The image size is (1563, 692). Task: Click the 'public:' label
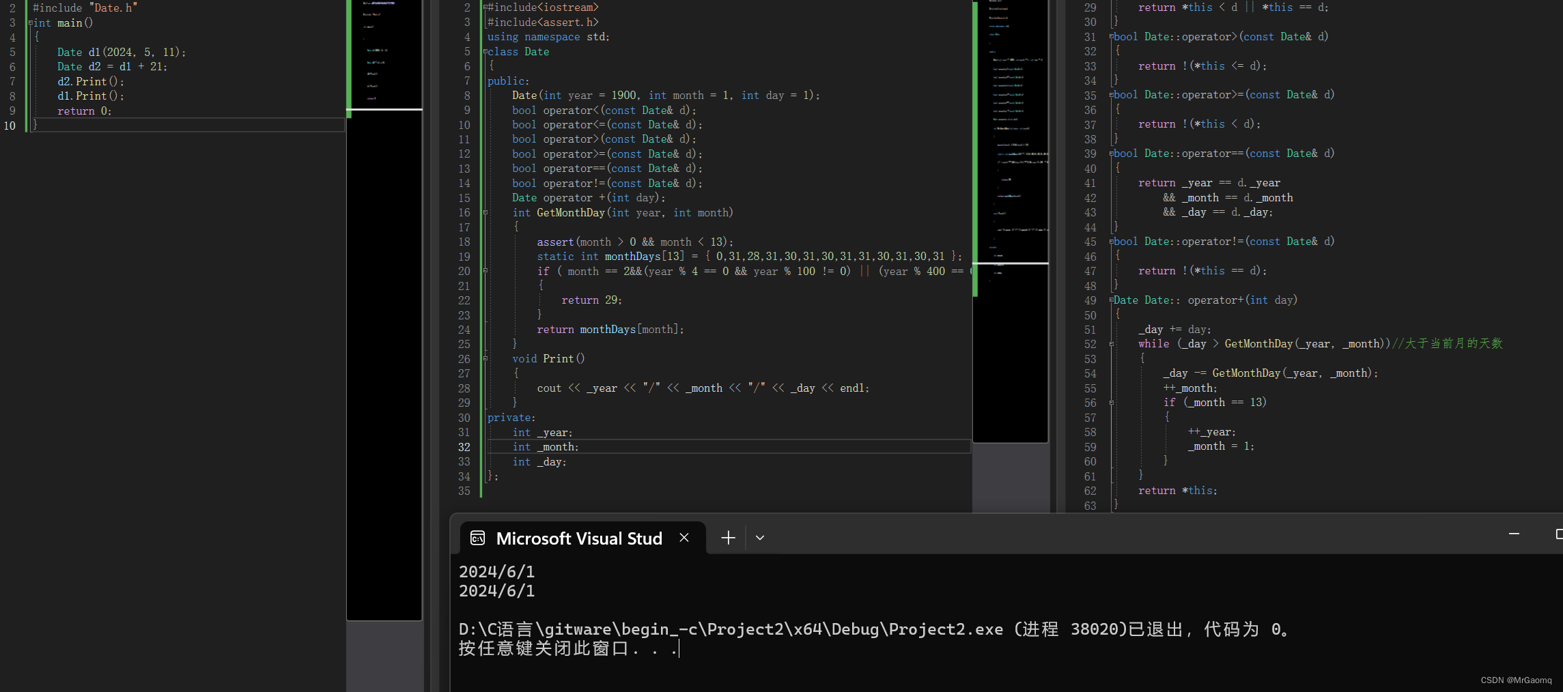coord(509,81)
